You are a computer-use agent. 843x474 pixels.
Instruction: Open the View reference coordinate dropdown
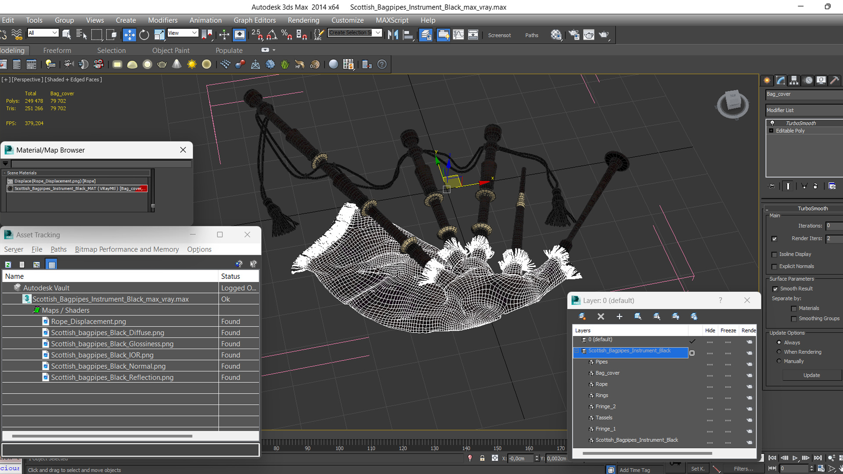(x=183, y=33)
